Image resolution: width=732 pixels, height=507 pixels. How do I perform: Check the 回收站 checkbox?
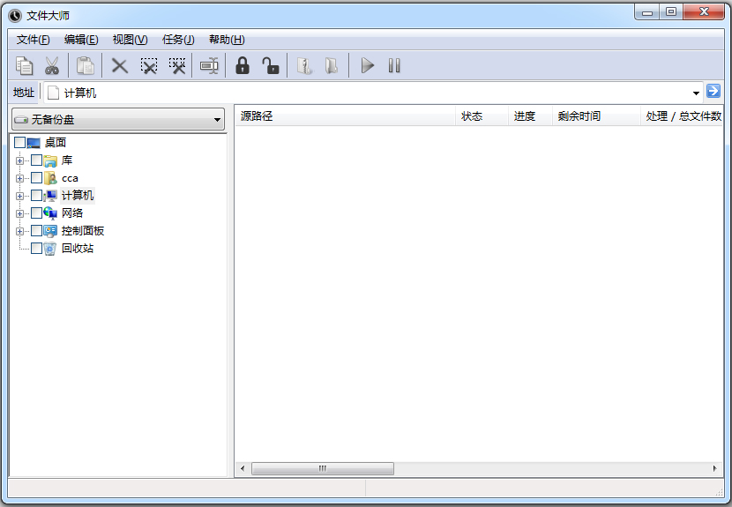click(36, 249)
